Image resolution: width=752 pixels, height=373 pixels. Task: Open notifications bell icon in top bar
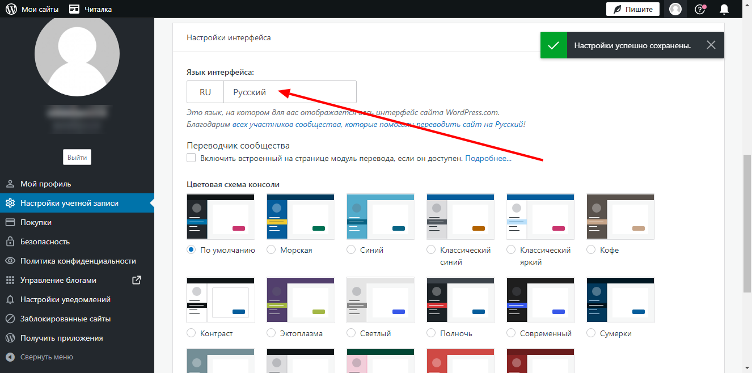click(724, 9)
